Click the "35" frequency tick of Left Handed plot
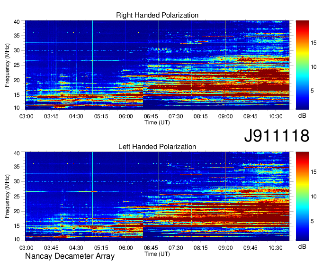Viewport: 322px width, 262px height. (x=17, y=167)
